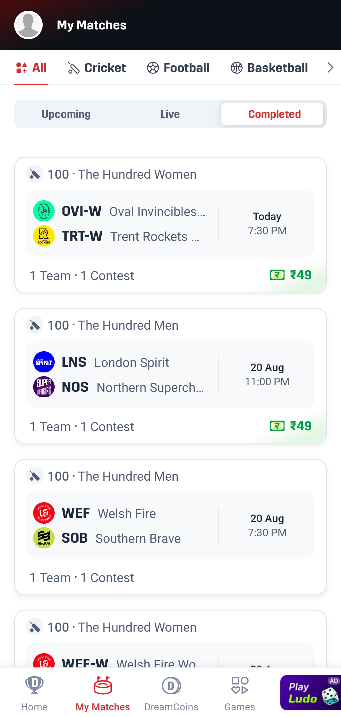
Task: Open the Games section icon
Action: [240, 685]
